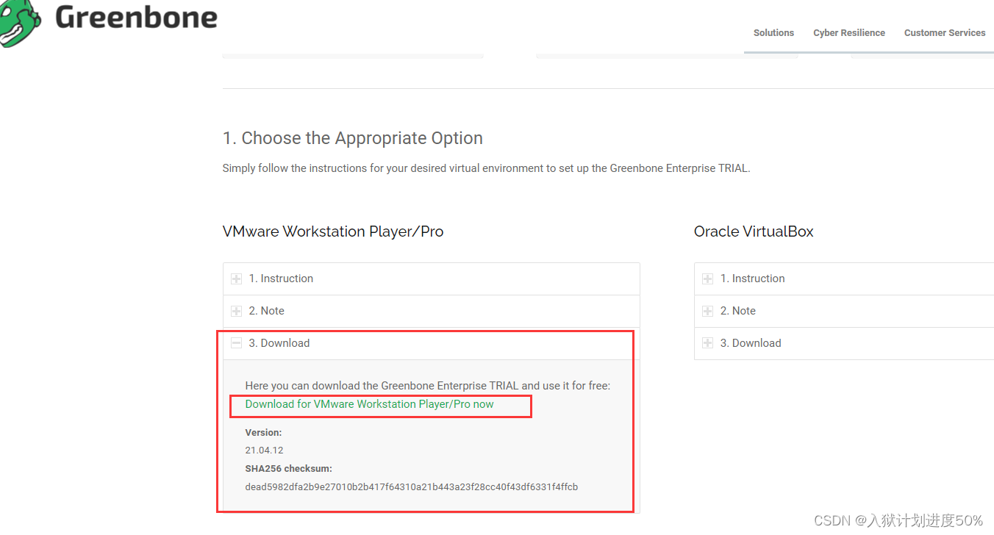Click the VMware Workstation Player/Pro heading

[333, 231]
